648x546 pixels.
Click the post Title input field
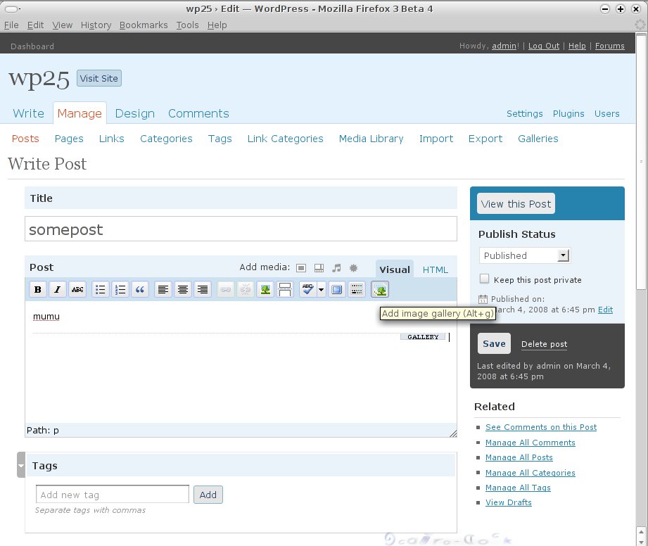click(x=241, y=229)
